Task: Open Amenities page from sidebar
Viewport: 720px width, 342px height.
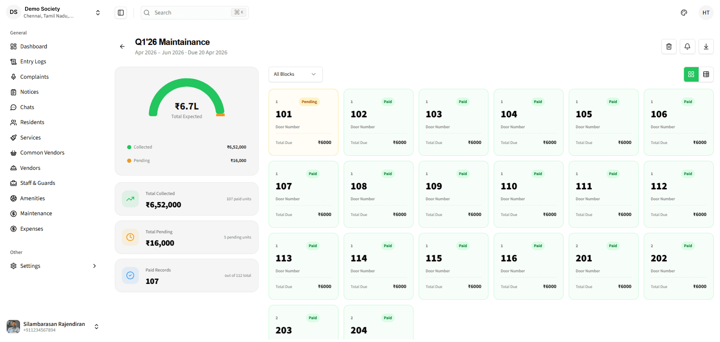Action: (x=33, y=198)
